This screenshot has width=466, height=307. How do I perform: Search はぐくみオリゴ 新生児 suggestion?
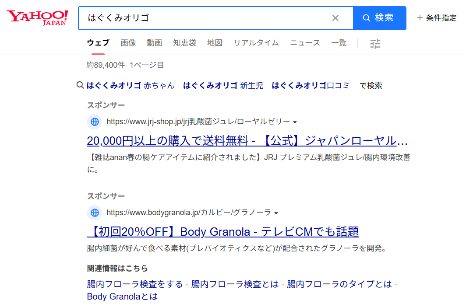tap(223, 85)
